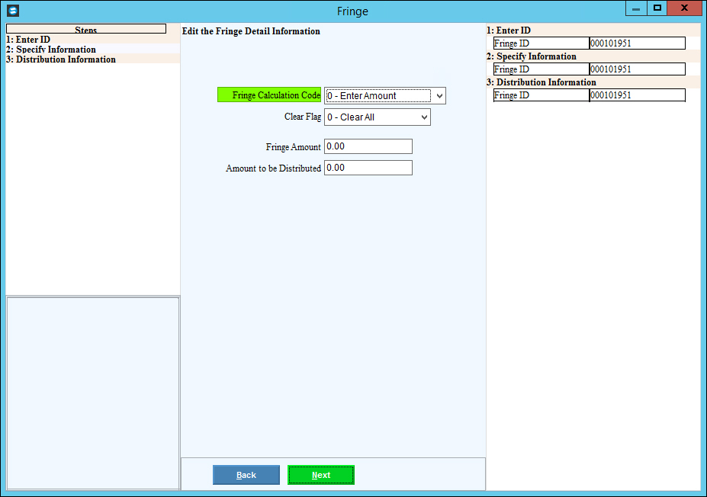Image resolution: width=707 pixels, height=497 pixels.
Task: Click the 2: Specify Information summary heading
Action: coord(532,56)
